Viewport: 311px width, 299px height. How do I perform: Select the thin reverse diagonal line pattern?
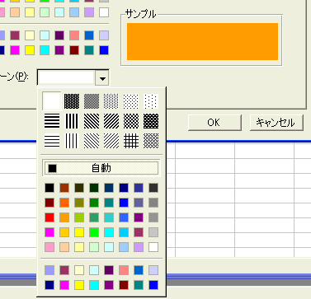click(92, 141)
